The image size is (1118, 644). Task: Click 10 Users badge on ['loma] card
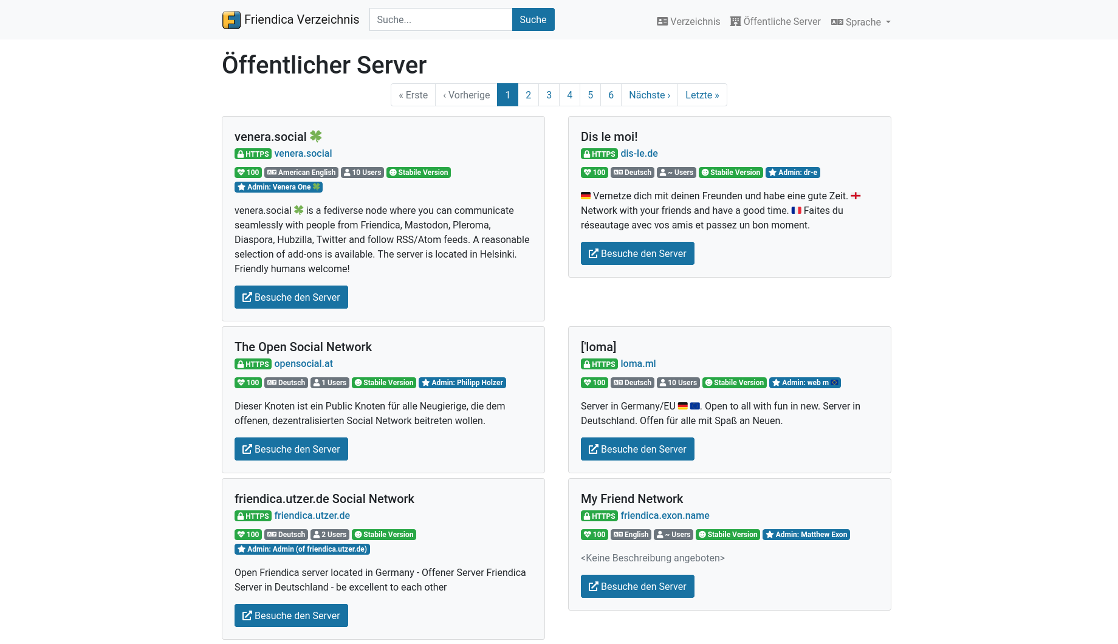tap(678, 383)
